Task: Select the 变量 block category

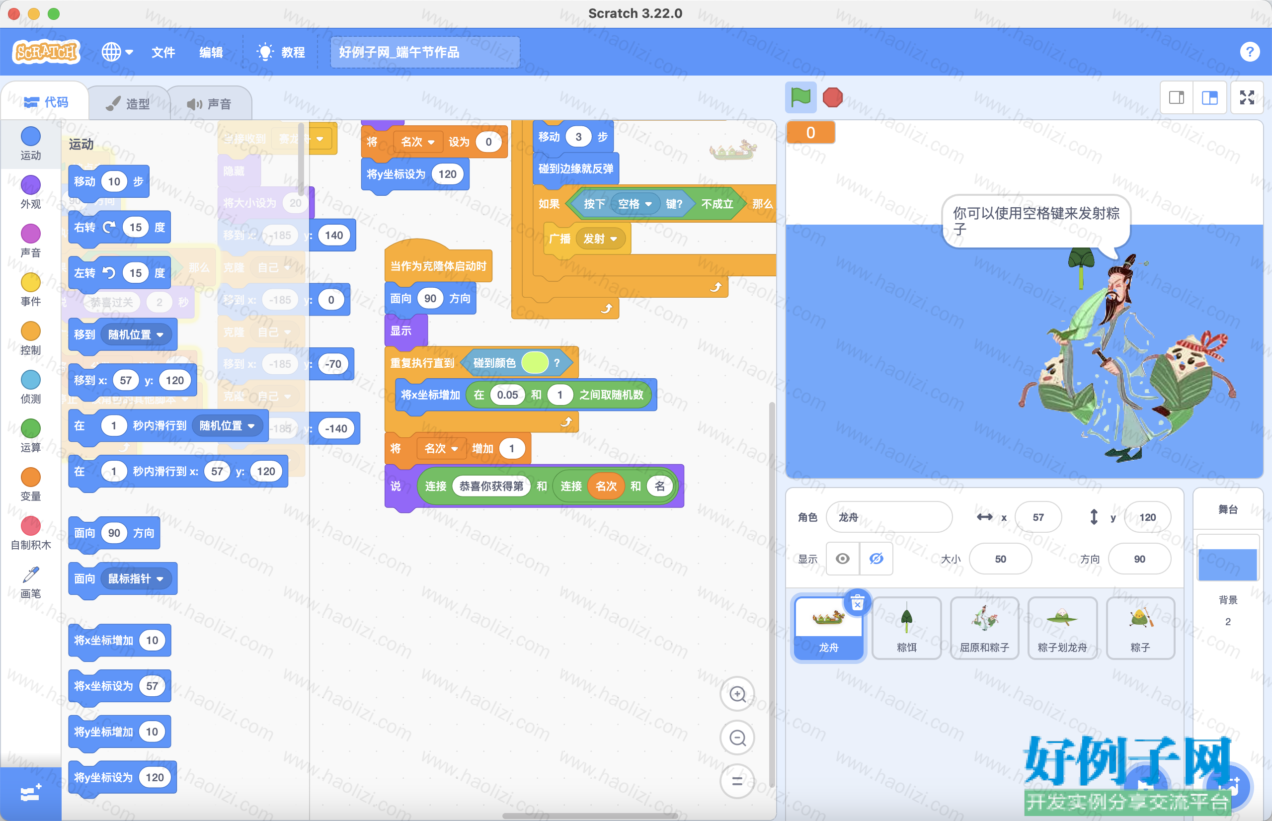Action: [x=30, y=485]
